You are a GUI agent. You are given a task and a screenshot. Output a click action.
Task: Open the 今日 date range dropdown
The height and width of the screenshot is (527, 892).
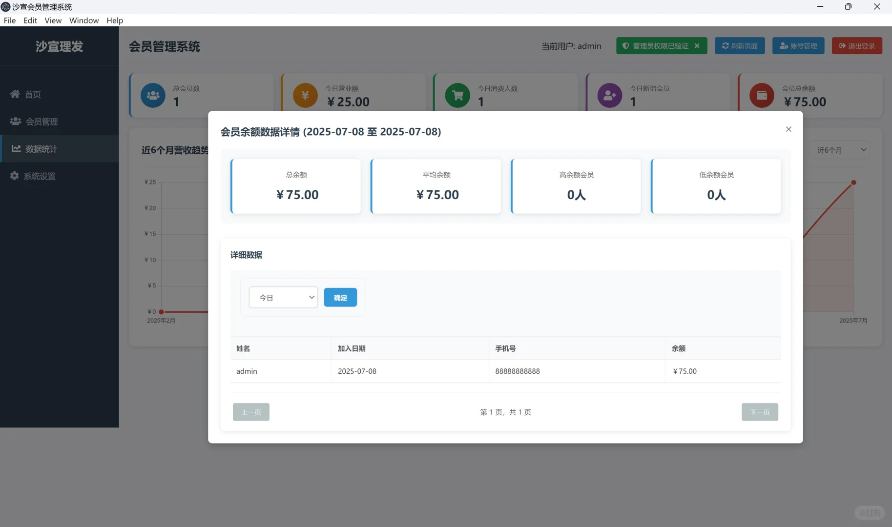click(x=283, y=297)
